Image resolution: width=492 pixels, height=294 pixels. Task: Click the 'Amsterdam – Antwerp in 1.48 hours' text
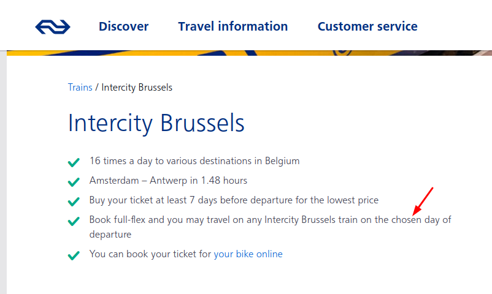pos(168,181)
